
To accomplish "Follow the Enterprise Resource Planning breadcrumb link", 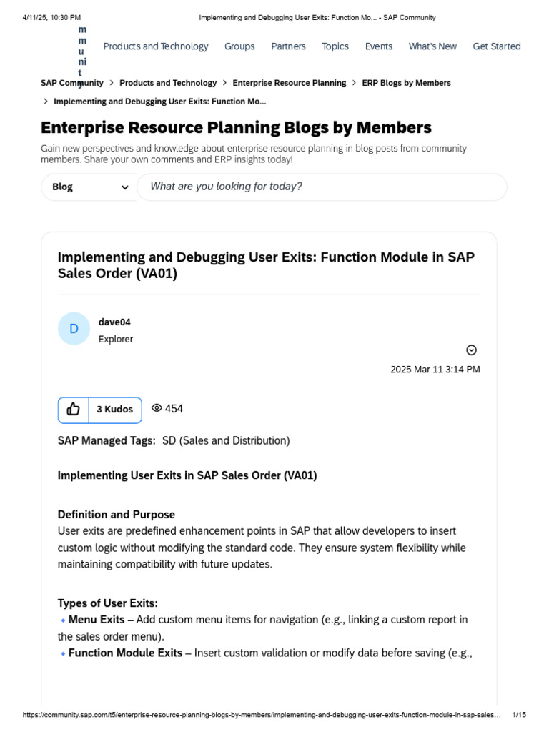I will (290, 83).
